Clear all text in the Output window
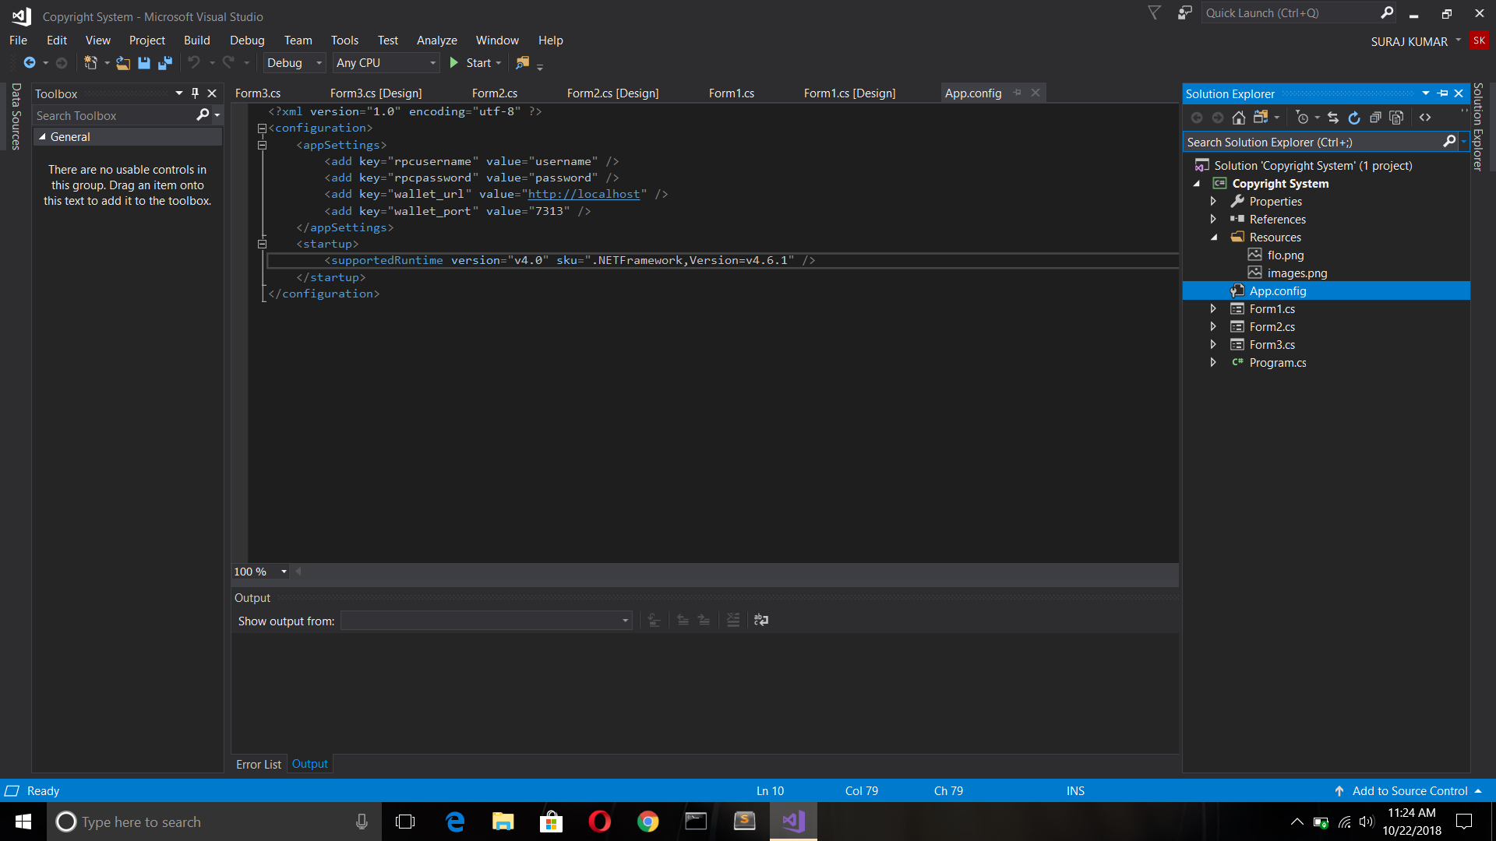 pyautogui.click(x=733, y=621)
